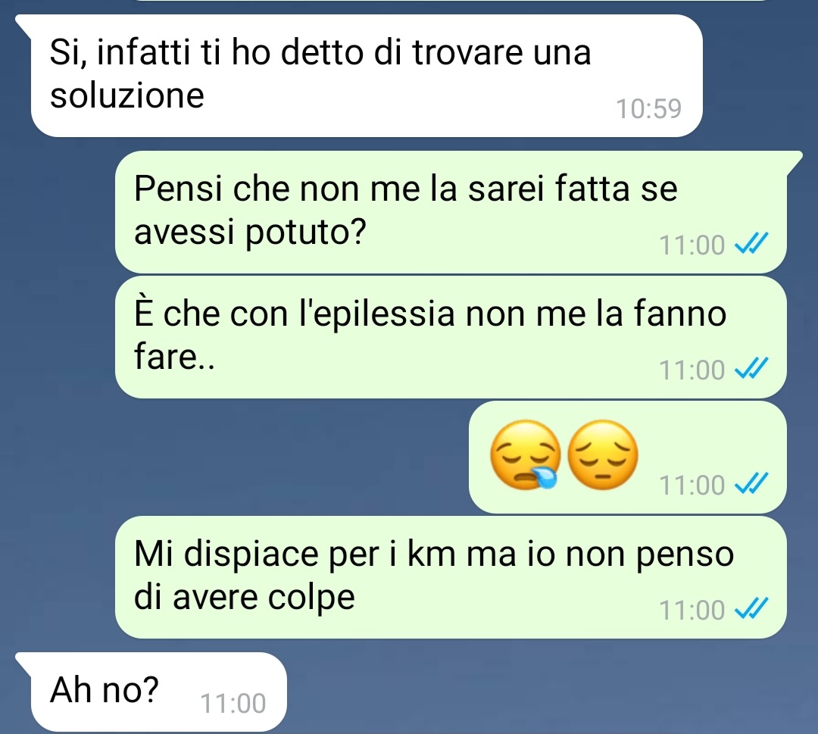The height and width of the screenshot is (734, 818).
Task: Select the 'Mi dispiace per i km' message
Action: 451,577
